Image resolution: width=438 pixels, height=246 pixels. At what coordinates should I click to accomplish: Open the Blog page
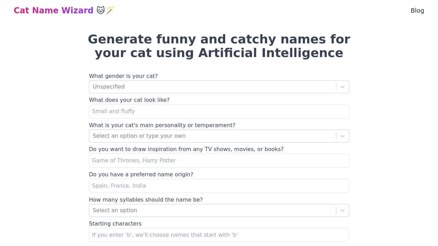click(x=417, y=10)
